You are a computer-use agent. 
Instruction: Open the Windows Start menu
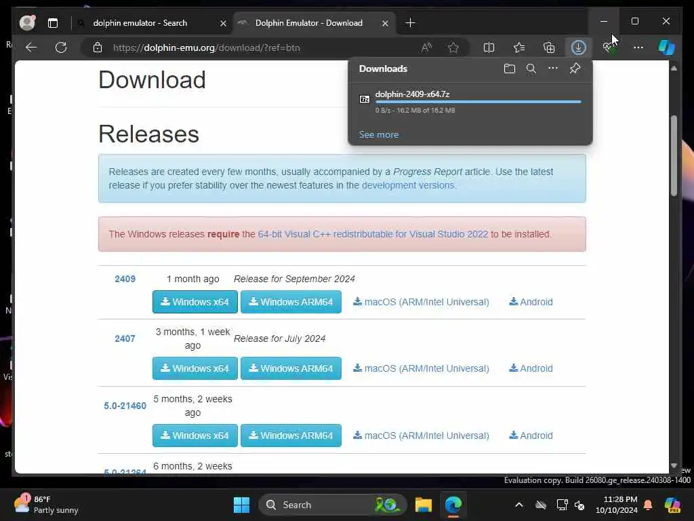(x=242, y=505)
